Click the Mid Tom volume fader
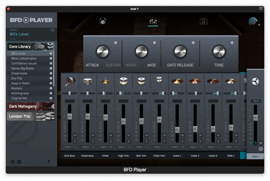Viewport: 270px width, 181px height. coord(141,121)
